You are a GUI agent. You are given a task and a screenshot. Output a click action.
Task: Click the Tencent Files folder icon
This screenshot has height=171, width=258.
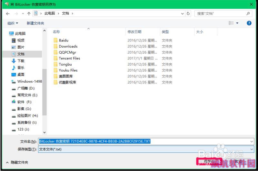click(55, 58)
